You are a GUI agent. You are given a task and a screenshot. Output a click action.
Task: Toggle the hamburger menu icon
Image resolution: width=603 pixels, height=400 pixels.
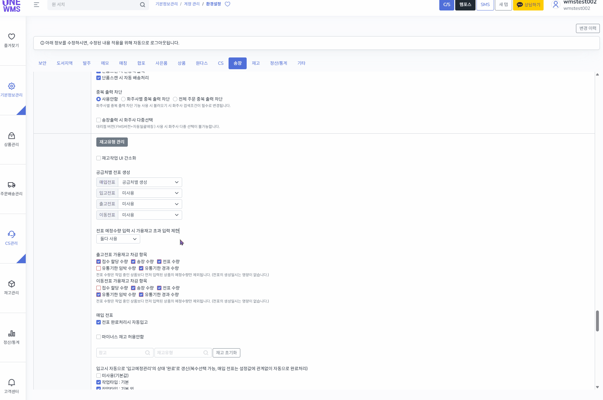point(37,4)
